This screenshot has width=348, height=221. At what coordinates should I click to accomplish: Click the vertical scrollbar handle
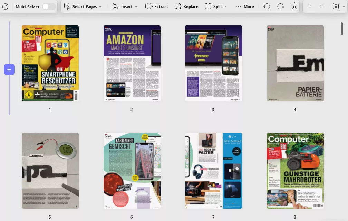click(x=342, y=29)
